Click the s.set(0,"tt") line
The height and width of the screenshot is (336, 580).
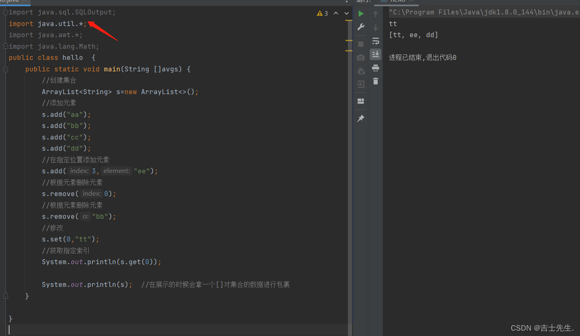pyautogui.click(x=71, y=239)
